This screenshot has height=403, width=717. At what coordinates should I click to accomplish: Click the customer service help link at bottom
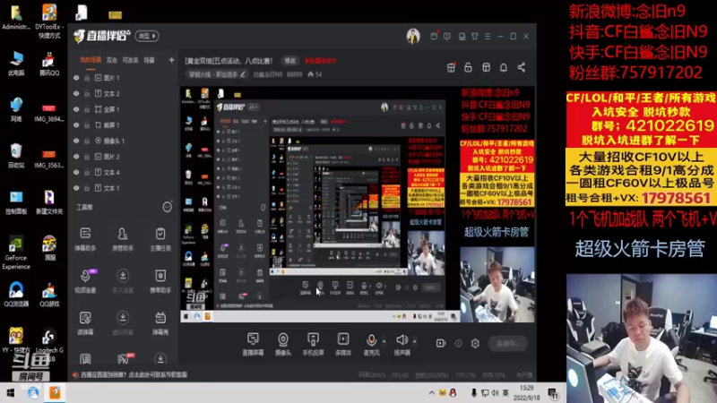[x=134, y=374]
